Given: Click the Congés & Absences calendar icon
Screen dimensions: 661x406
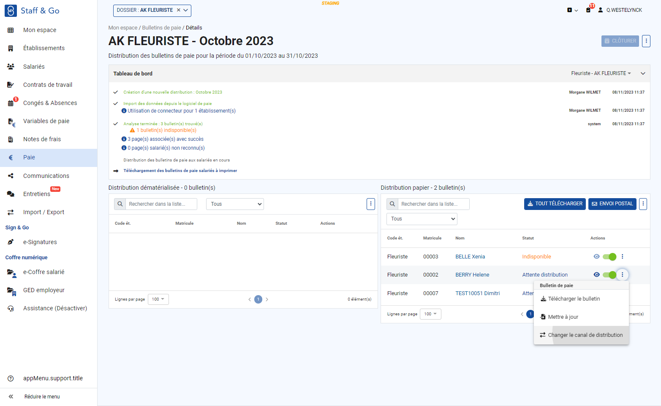Looking at the screenshot, I should 11,103.
